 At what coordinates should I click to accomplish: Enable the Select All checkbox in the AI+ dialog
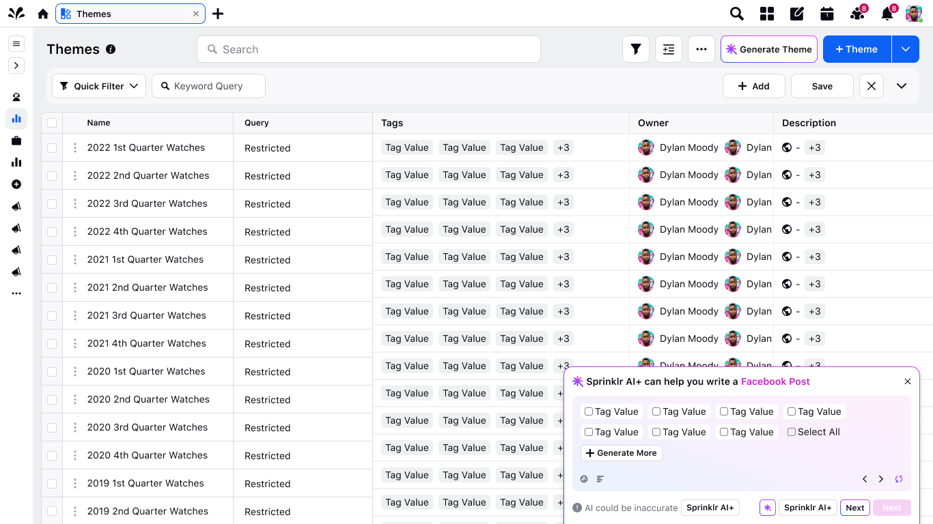click(x=791, y=432)
